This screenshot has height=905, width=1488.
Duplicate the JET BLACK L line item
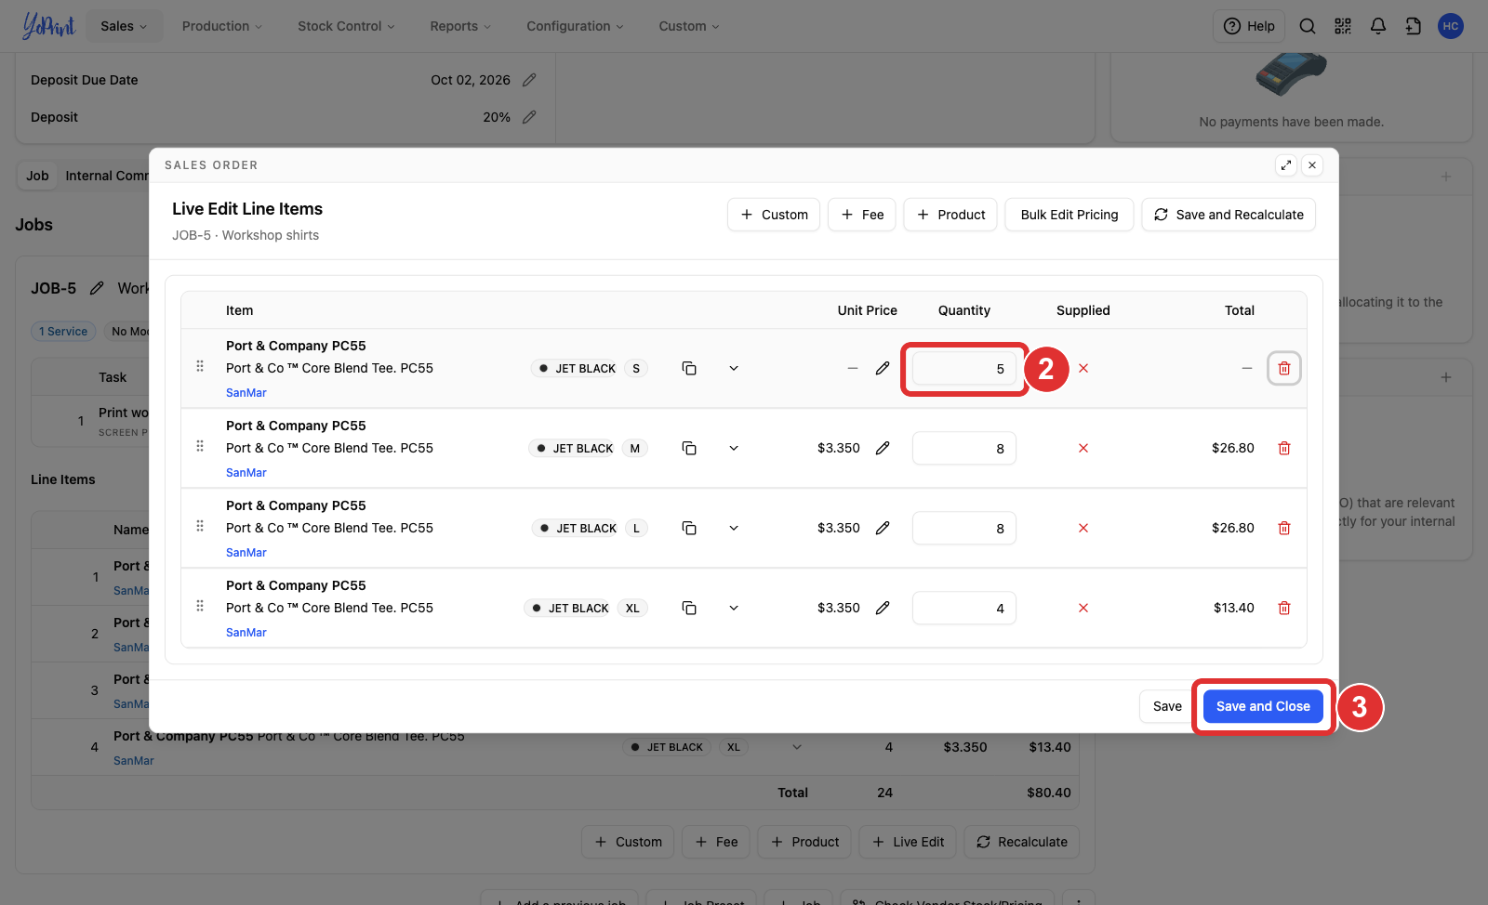click(689, 529)
